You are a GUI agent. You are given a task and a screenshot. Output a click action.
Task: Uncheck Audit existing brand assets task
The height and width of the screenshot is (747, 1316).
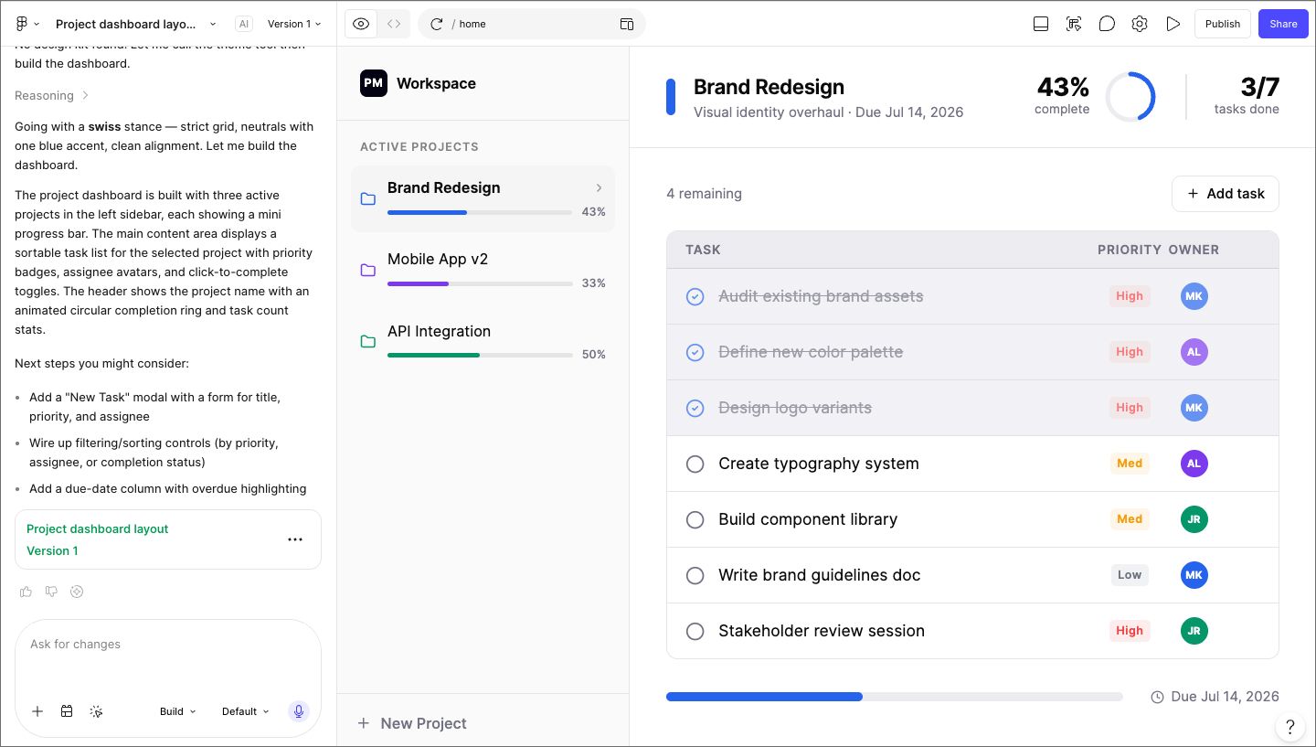click(x=695, y=296)
